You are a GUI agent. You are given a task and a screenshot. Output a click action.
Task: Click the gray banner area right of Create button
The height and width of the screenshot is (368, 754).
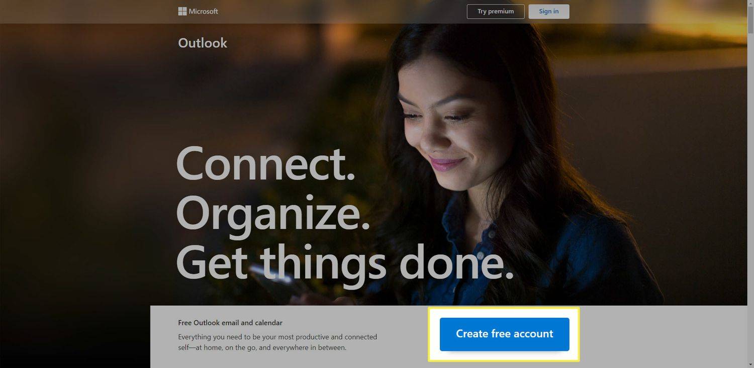coord(664,337)
